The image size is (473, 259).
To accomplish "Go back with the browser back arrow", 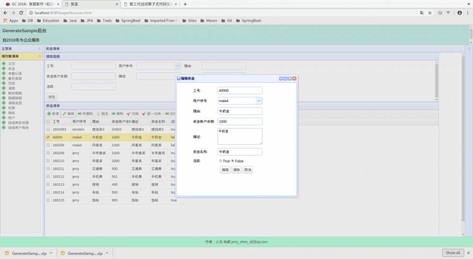I will tap(5, 13).
